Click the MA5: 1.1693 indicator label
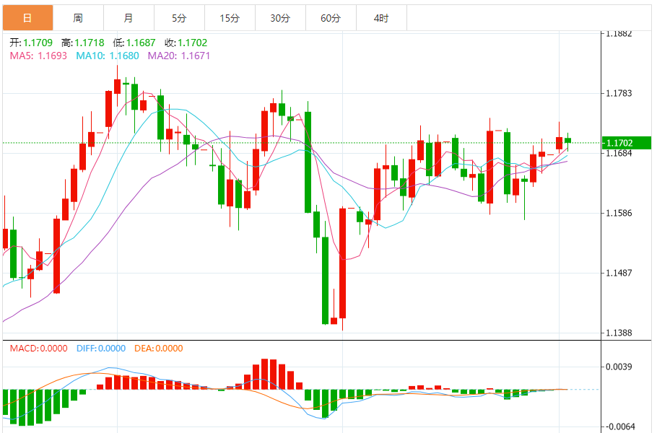The image size is (657, 433). pos(38,56)
